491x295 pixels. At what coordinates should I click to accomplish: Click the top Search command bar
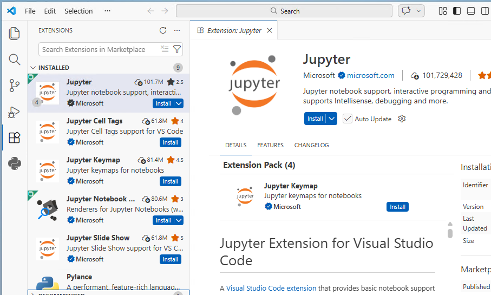(284, 11)
